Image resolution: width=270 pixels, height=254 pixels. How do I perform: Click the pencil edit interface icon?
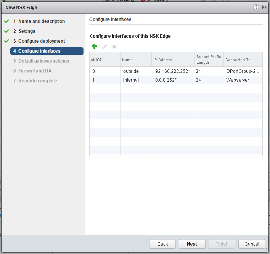click(104, 47)
